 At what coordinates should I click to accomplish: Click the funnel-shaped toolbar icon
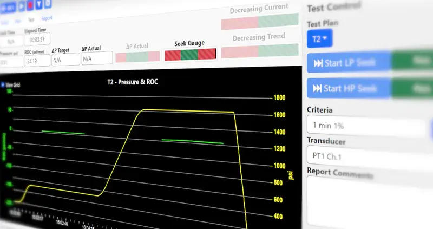38,4
